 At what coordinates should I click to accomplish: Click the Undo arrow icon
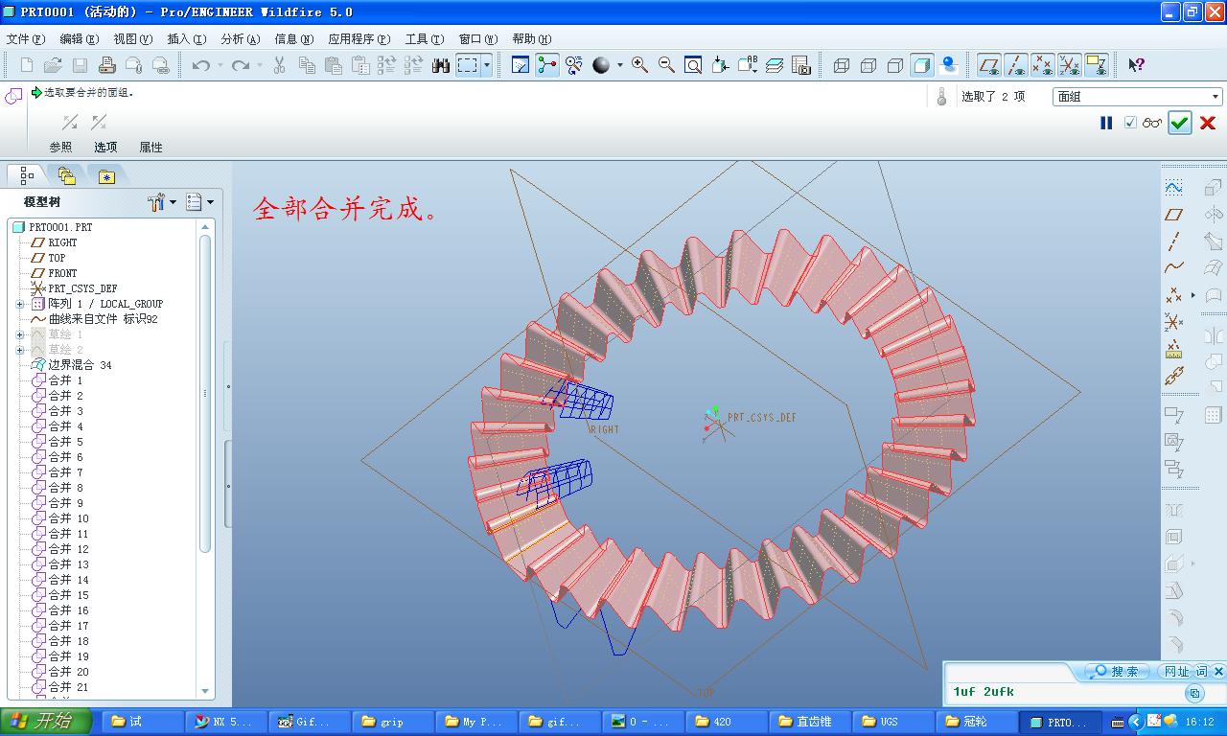(200, 65)
